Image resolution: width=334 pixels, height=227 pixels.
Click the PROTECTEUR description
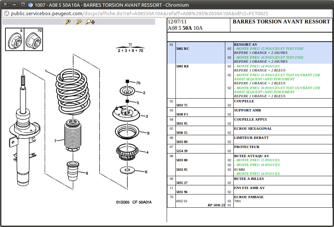247,147
